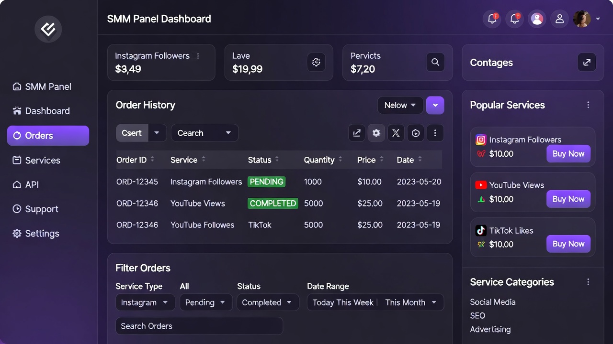Click the YouTube icon in Popular Services
This screenshot has width=613, height=344.
(481, 185)
